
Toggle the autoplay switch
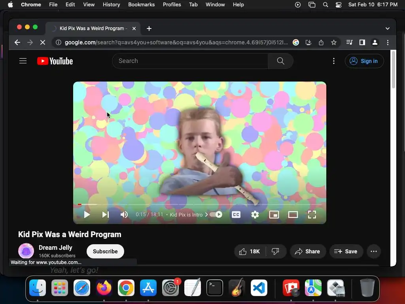pos(216,215)
